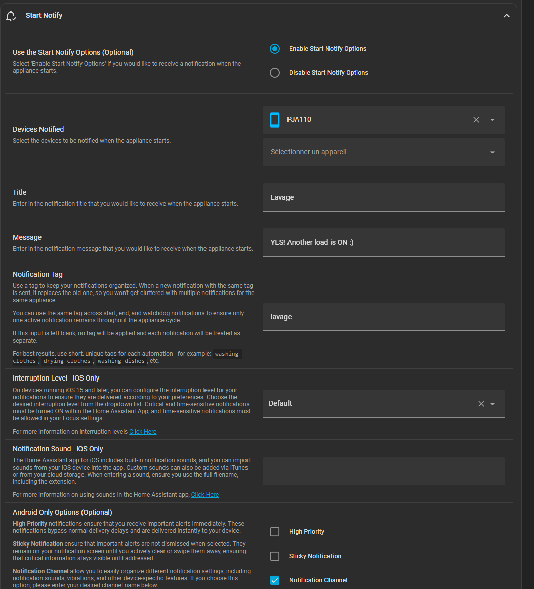
Task: Remove the PJA110 device with X
Action: click(x=476, y=120)
